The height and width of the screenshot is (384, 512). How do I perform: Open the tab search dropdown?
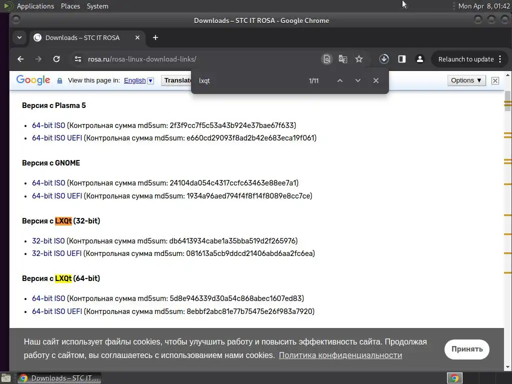coord(19,37)
